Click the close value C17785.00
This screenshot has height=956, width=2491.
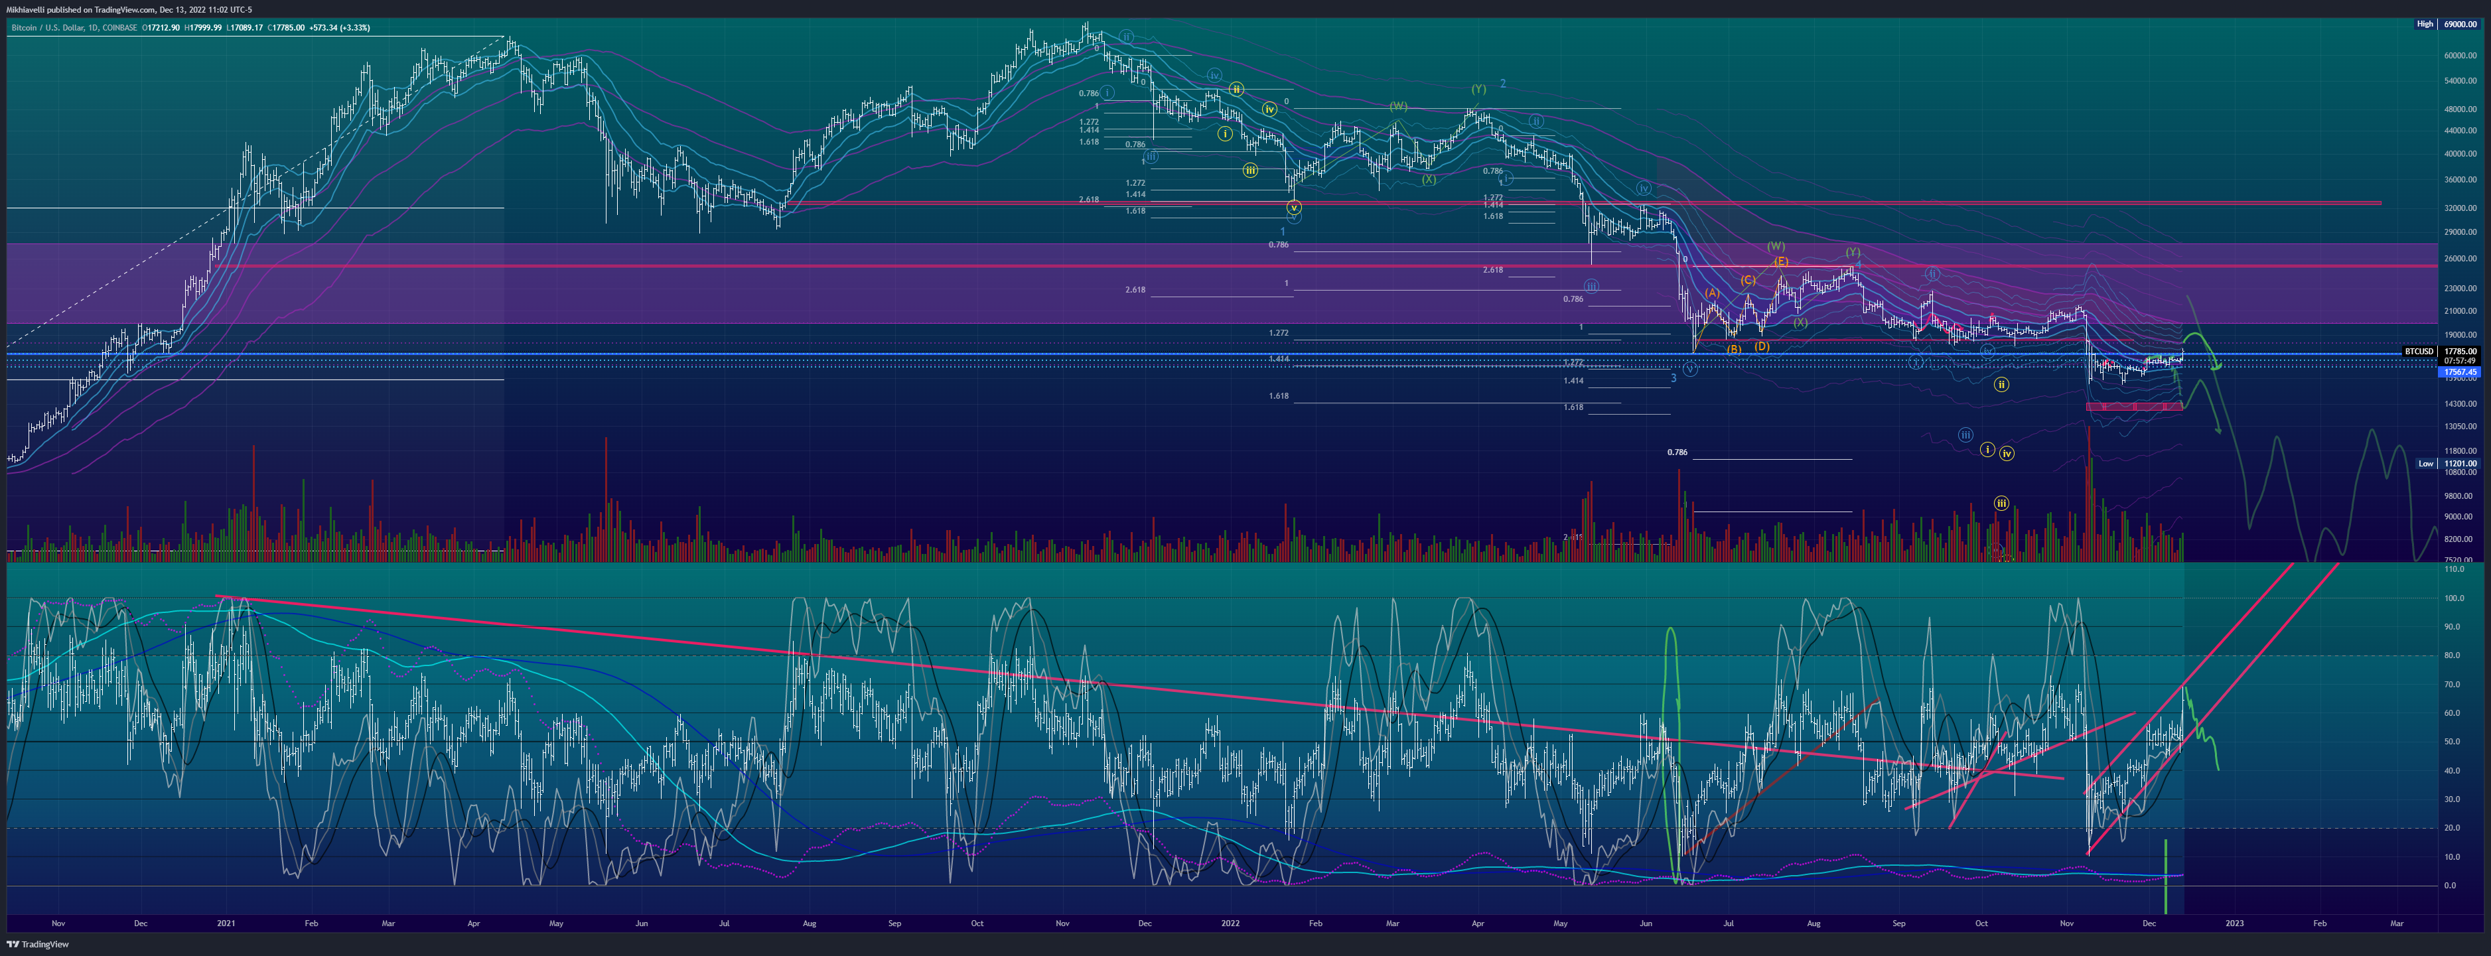tap(286, 28)
